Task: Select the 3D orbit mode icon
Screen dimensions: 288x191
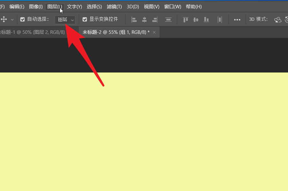Action: coord(278,19)
